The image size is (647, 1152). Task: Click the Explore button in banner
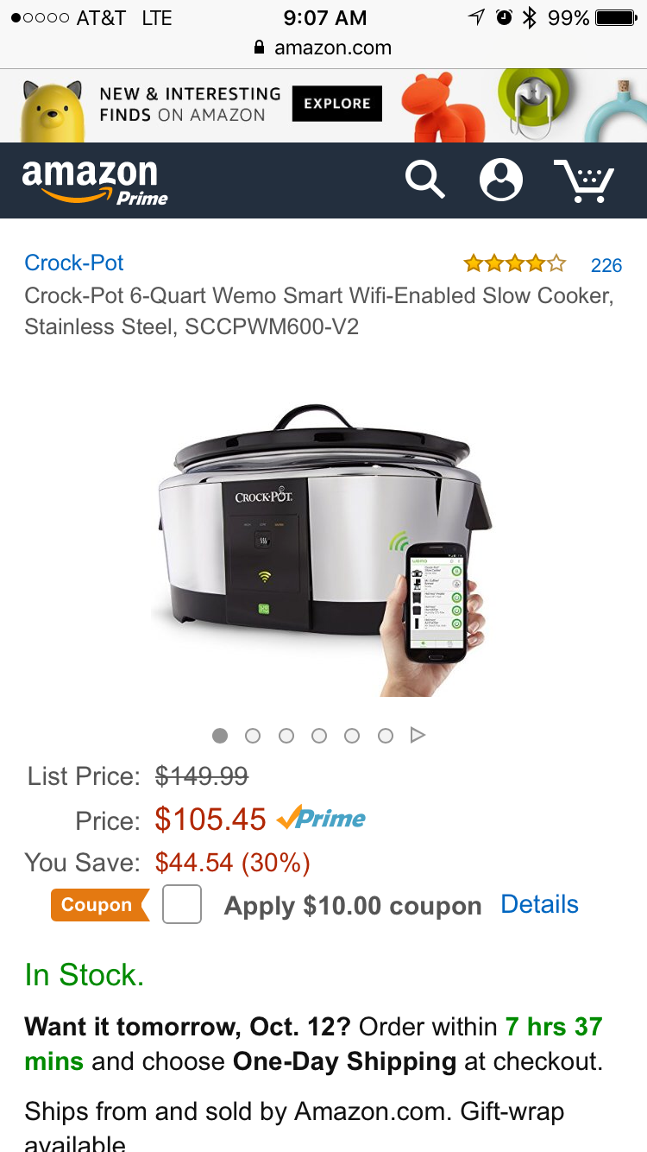click(x=336, y=104)
